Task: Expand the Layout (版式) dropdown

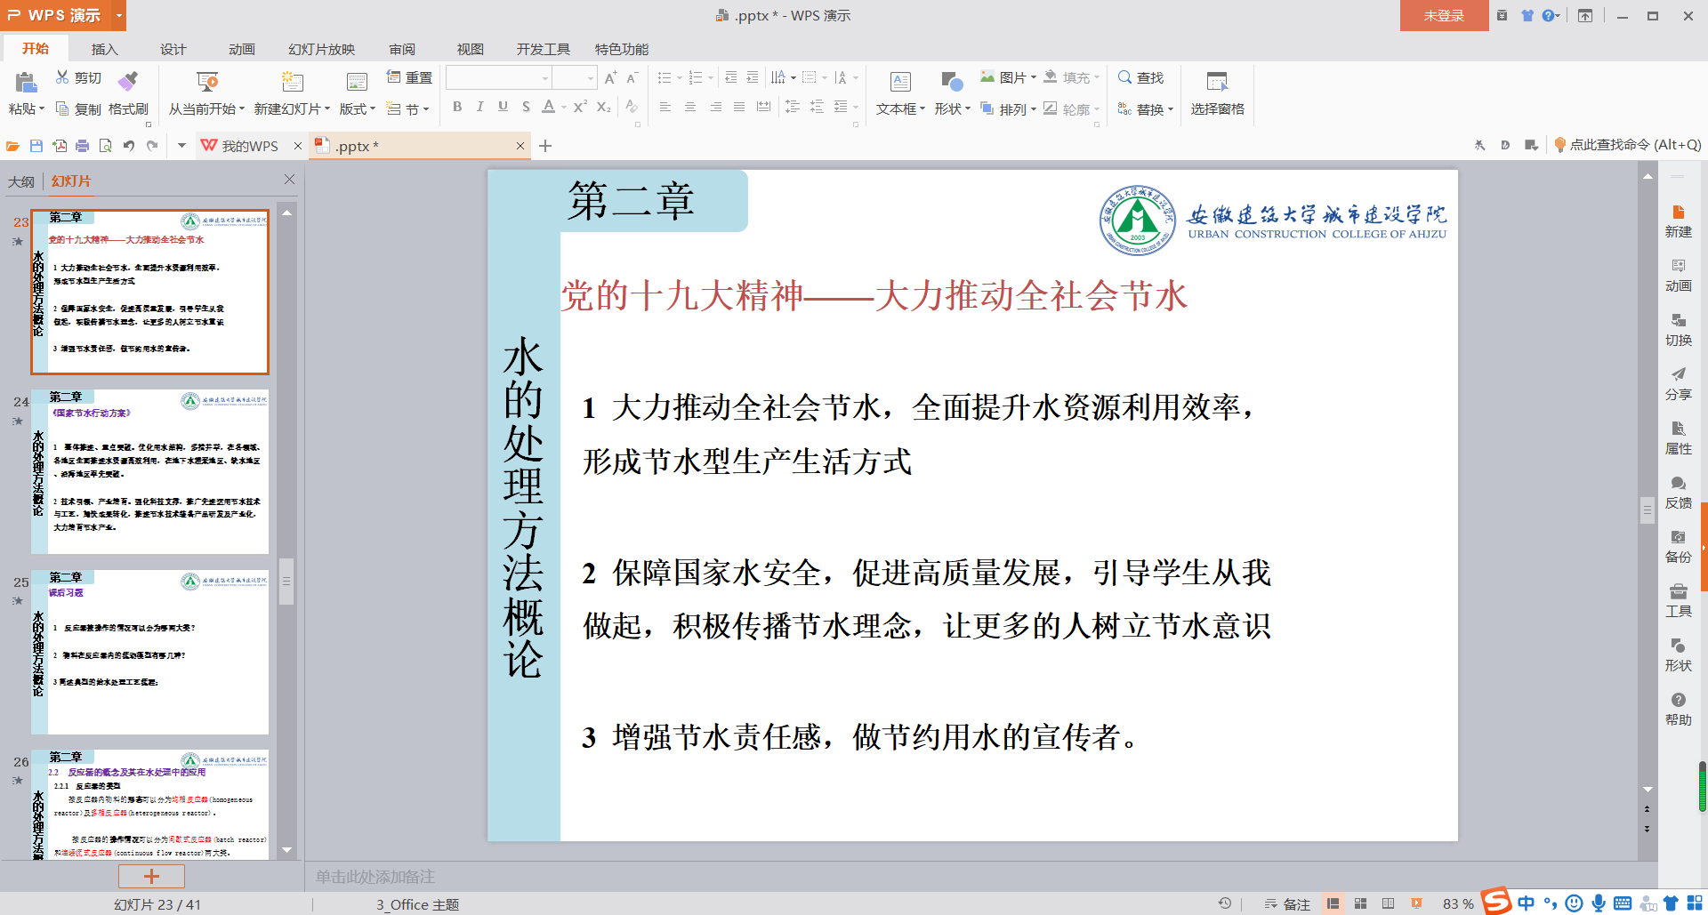Action: 358,108
